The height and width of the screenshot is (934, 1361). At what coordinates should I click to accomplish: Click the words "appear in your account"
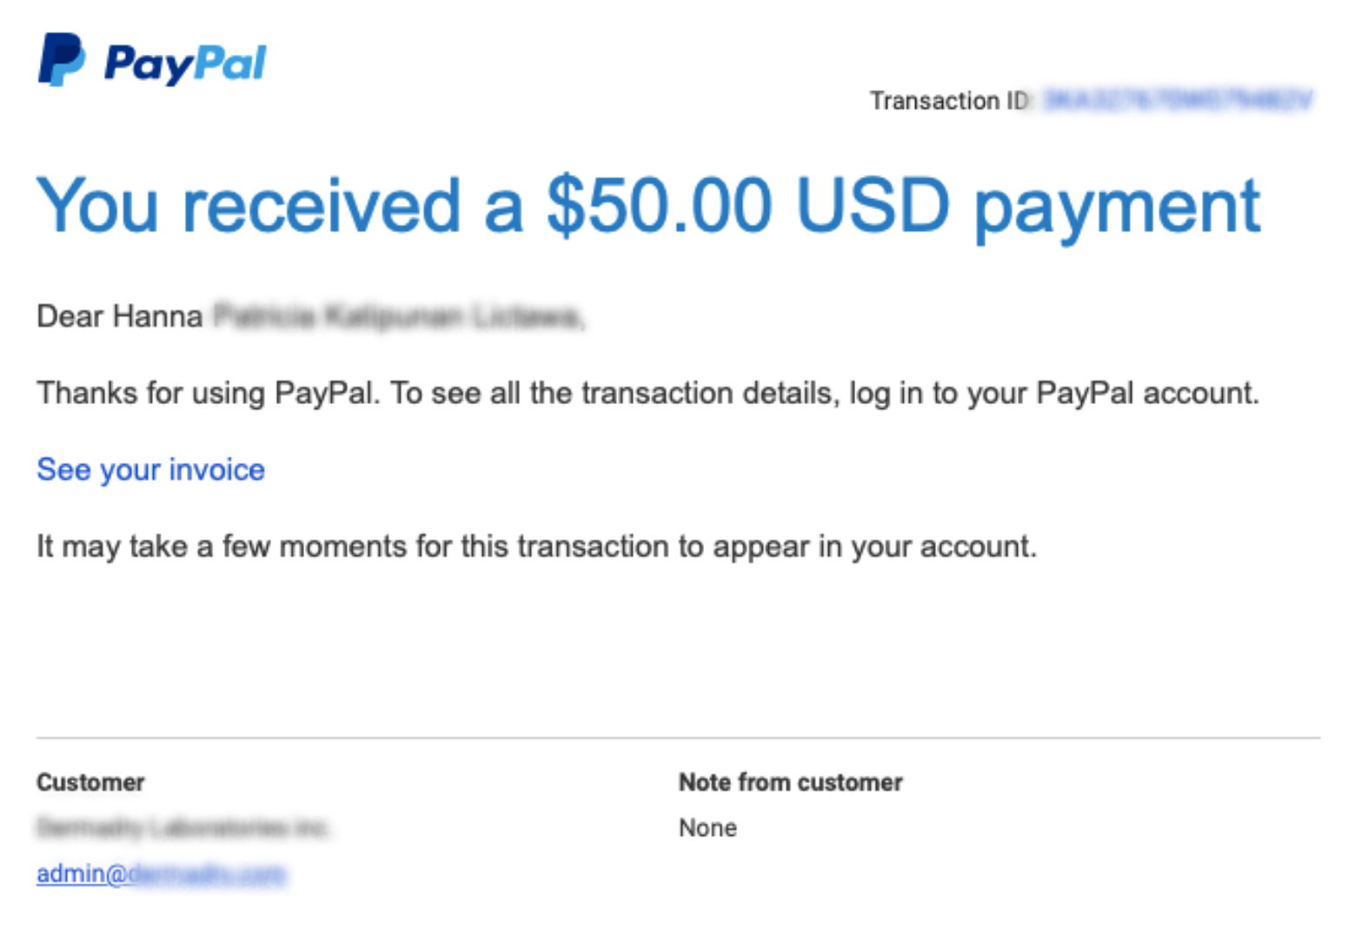pyautogui.click(x=873, y=546)
